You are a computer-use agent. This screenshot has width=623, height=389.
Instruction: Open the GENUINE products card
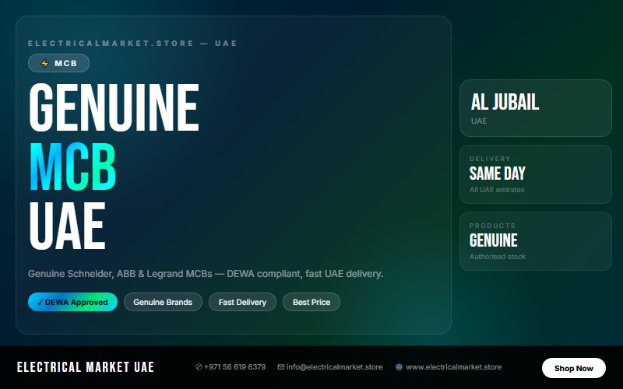pos(536,241)
